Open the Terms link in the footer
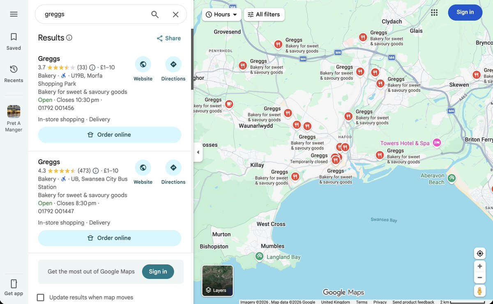Screen dimensions: 493x304 362,302
